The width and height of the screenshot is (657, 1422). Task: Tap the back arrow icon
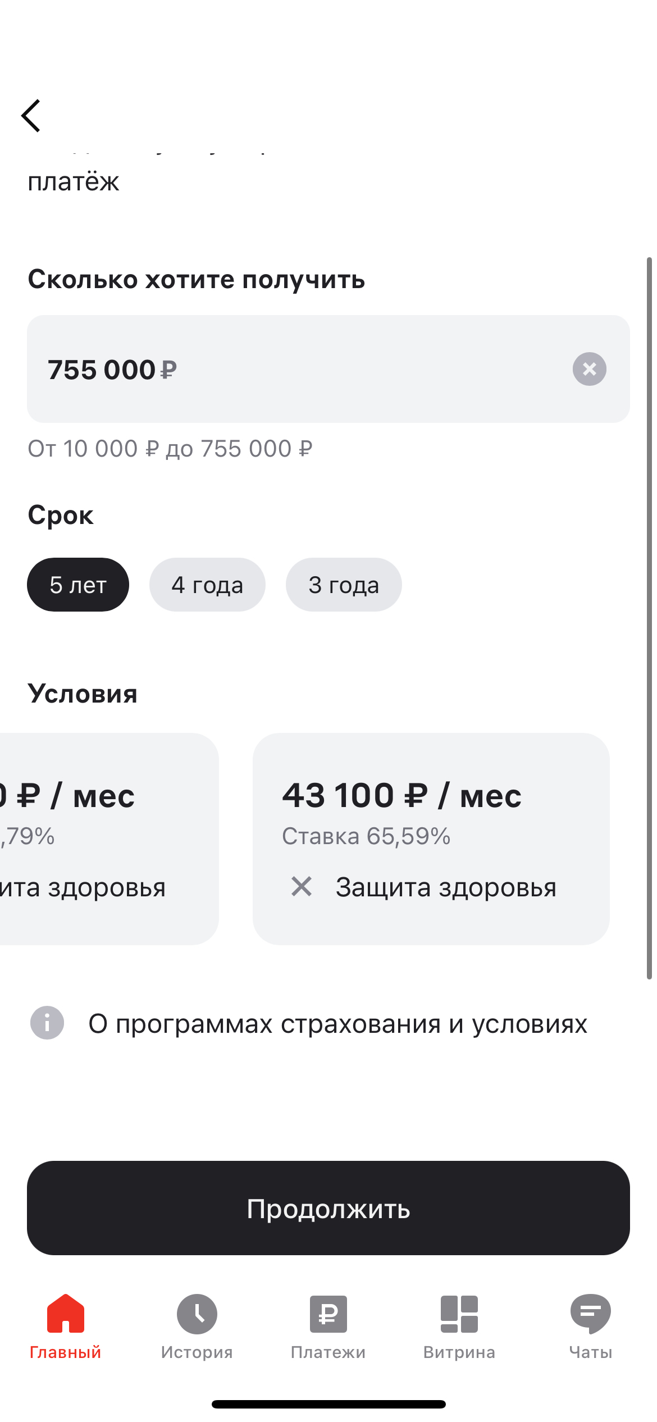(31, 116)
